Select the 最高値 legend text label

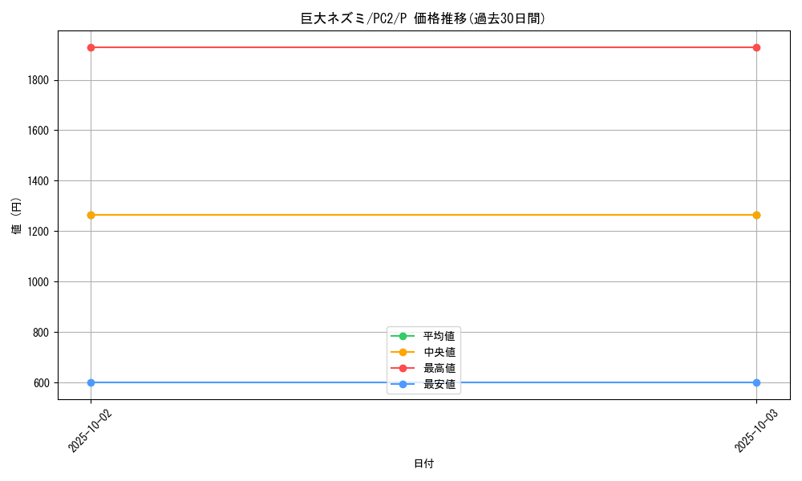[439, 368]
